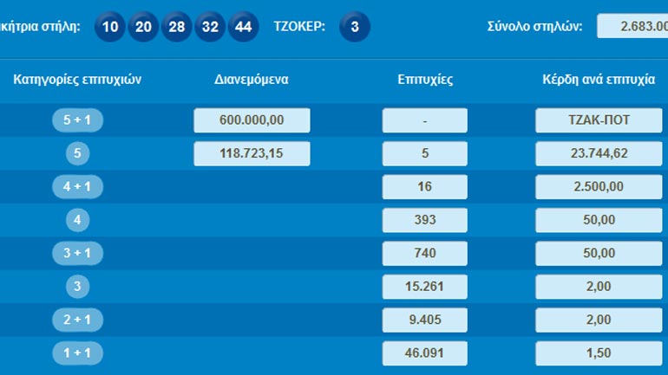Click the 600.000,00 distributed amount cell
The height and width of the screenshot is (375, 668).
[x=252, y=120]
